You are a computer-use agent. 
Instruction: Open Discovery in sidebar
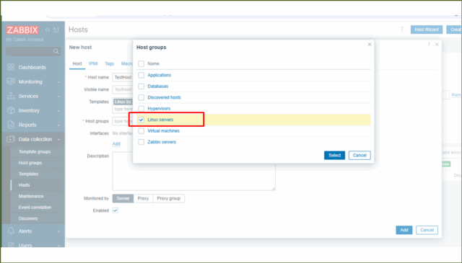(28, 218)
